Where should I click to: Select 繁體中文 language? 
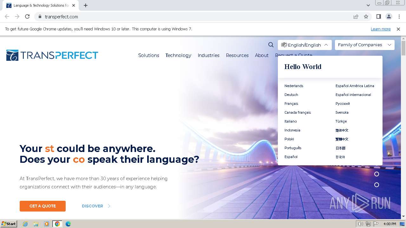(342, 139)
